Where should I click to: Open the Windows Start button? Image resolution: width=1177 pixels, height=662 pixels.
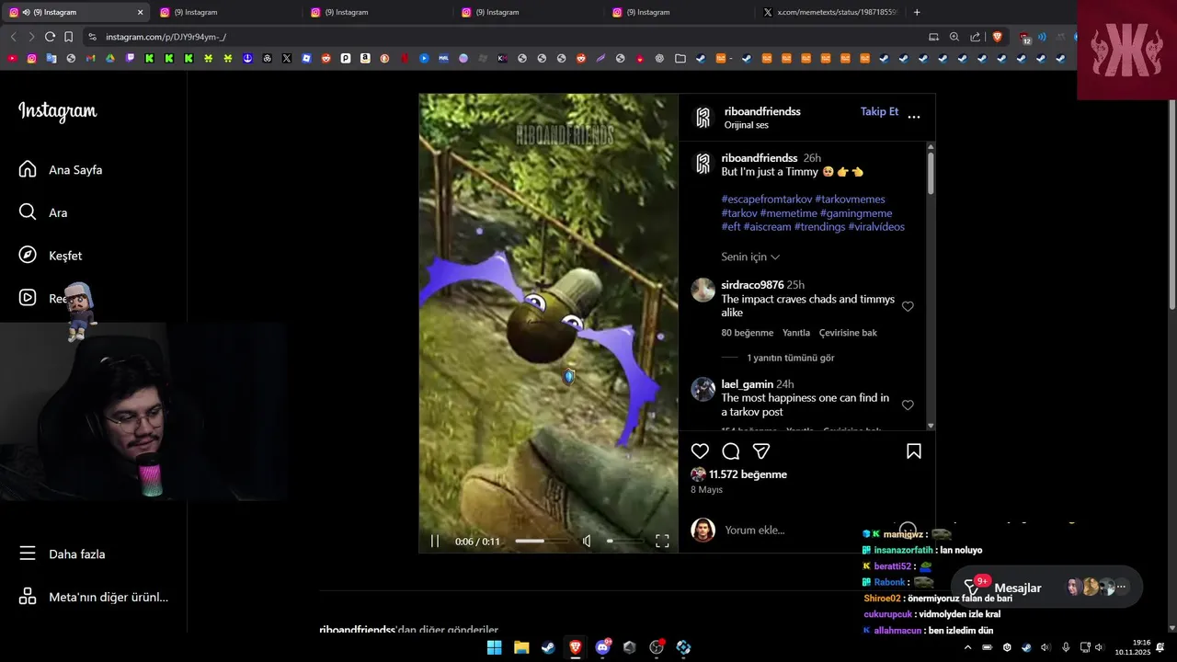[494, 647]
